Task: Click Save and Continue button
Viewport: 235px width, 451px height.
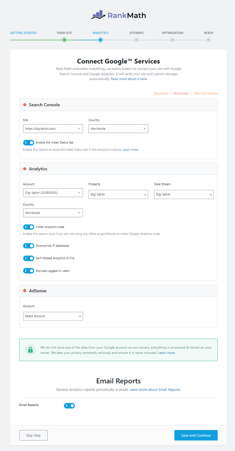Action: click(196, 435)
